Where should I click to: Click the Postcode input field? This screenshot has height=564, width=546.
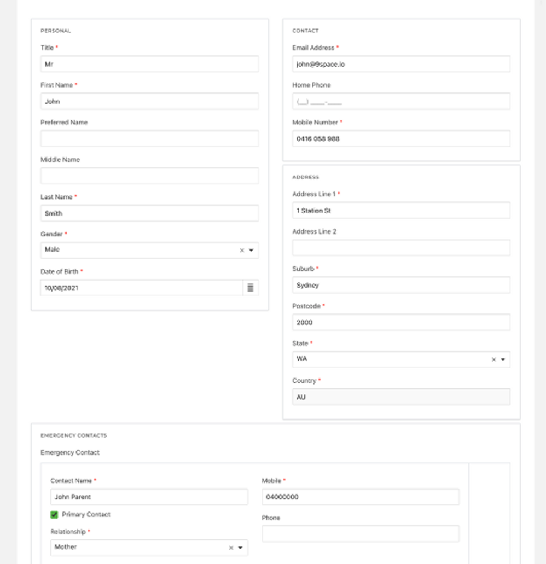[400, 322]
